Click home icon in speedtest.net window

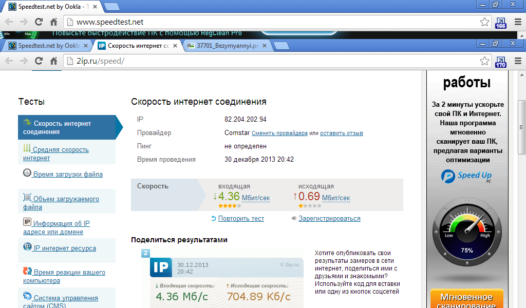click(53, 22)
